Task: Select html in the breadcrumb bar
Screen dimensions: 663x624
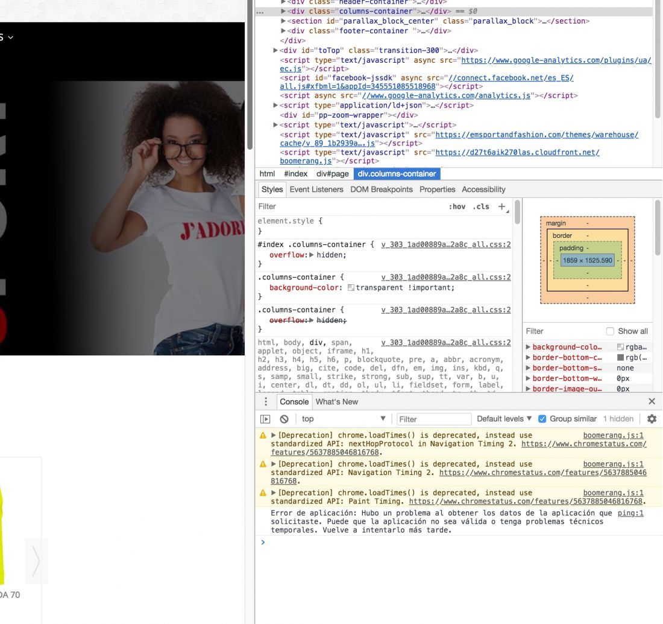Action: (x=267, y=174)
